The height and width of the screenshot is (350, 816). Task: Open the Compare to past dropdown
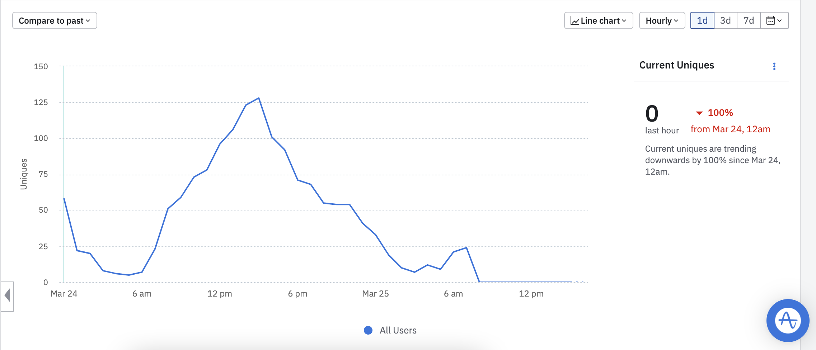pos(55,21)
